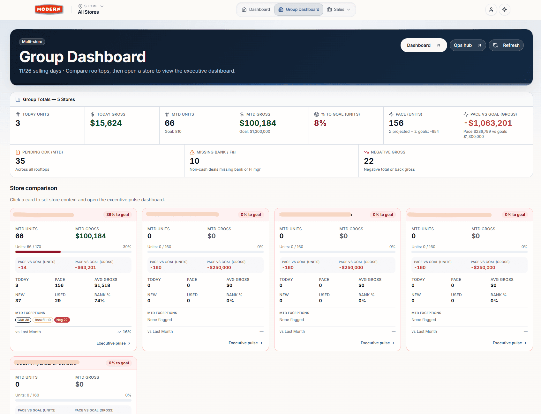Click the $100,184 MTD gross in first card

(x=91, y=236)
